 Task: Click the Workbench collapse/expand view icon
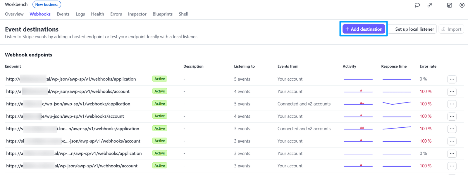(x=450, y=5)
